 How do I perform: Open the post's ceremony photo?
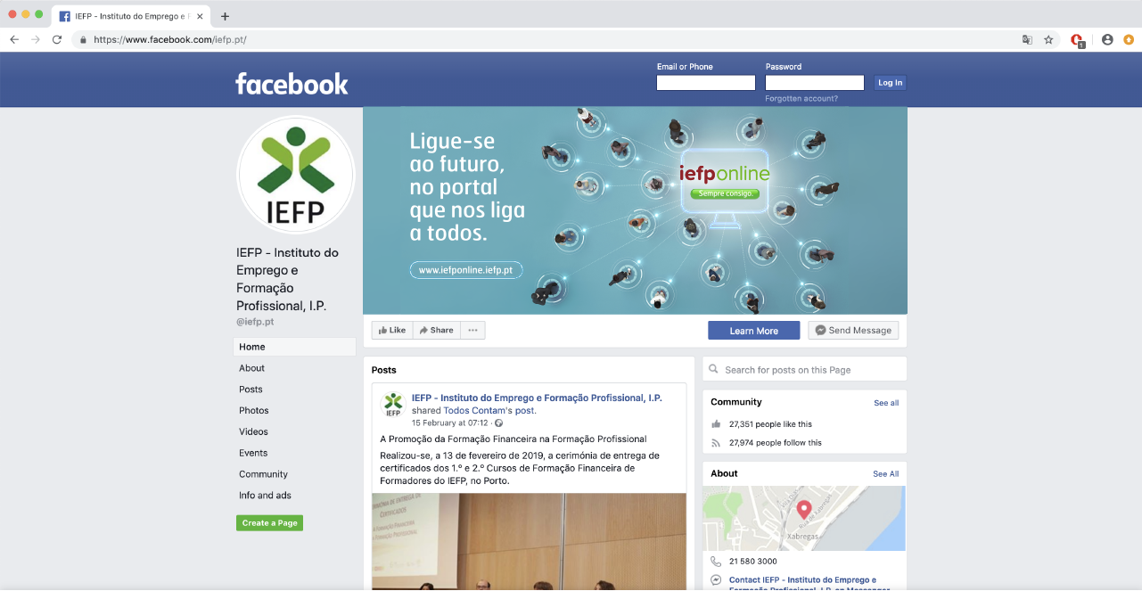point(530,541)
